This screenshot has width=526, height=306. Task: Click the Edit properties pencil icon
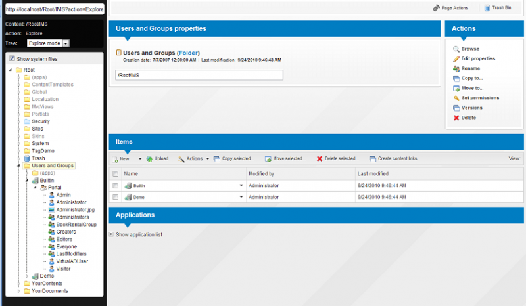pos(456,58)
